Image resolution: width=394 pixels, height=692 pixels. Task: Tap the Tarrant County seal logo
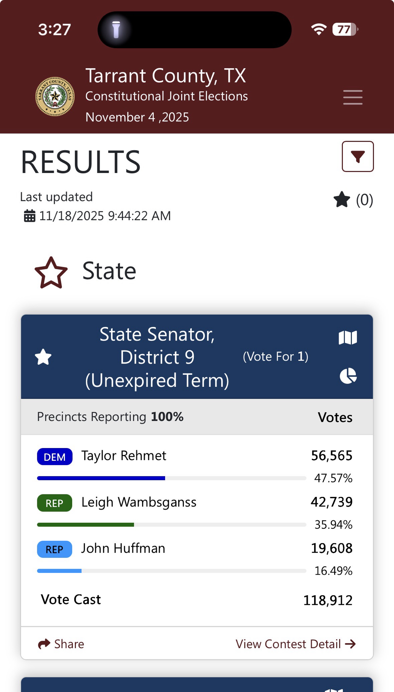pos(55,97)
